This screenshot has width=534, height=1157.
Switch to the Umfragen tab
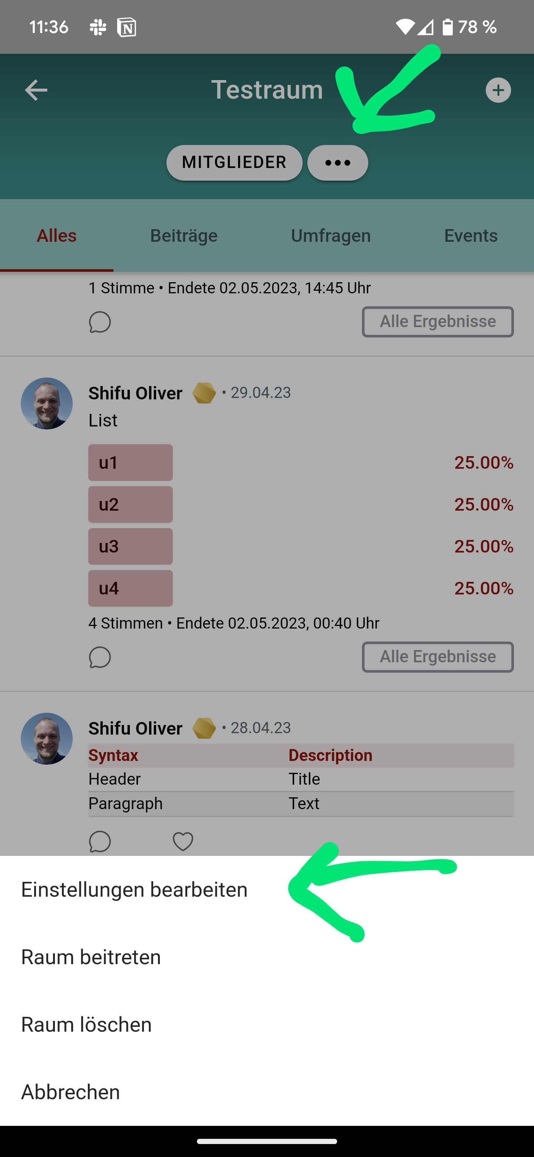click(x=330, y=236)
